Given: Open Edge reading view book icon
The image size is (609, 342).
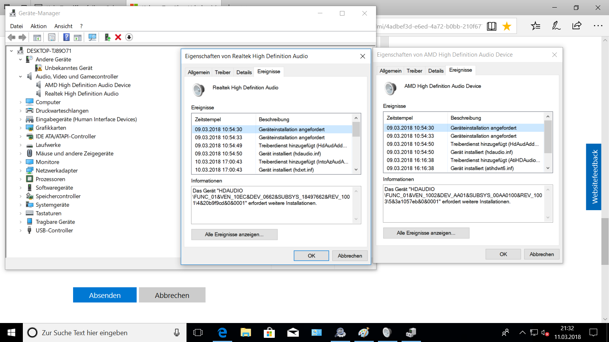Looking at the screenshot, I should tap(492, 26).
